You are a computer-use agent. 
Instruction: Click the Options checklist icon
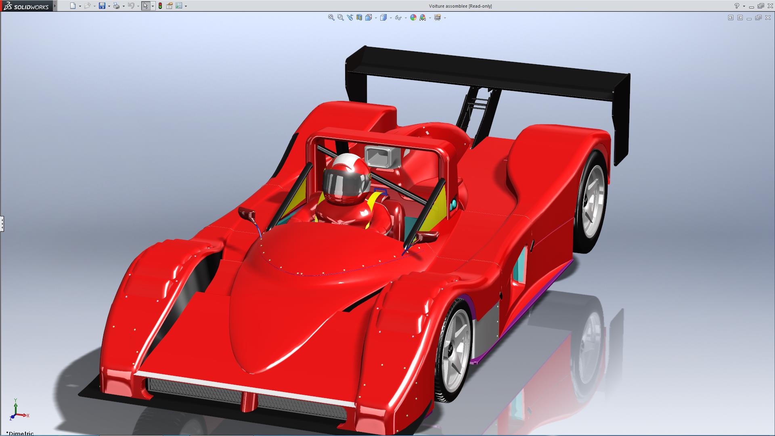pyautogui.click(x=179, y=6)
